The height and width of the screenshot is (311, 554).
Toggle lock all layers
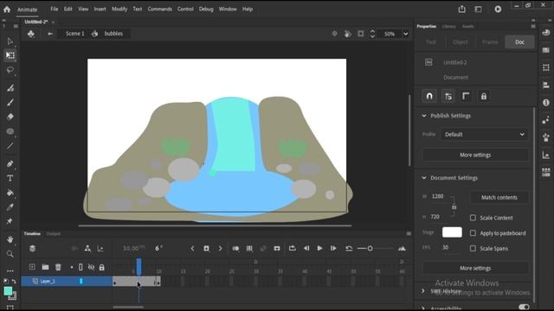(x=102, y=267)
